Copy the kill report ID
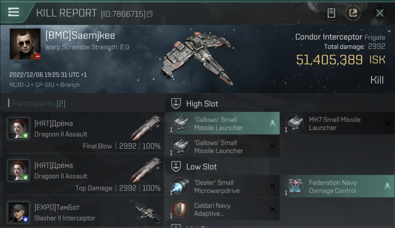 (149, 14)
